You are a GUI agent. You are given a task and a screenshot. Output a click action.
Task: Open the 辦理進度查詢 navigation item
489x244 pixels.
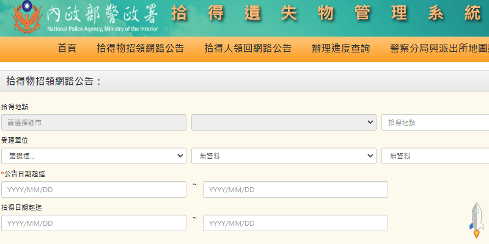[340, 49]
